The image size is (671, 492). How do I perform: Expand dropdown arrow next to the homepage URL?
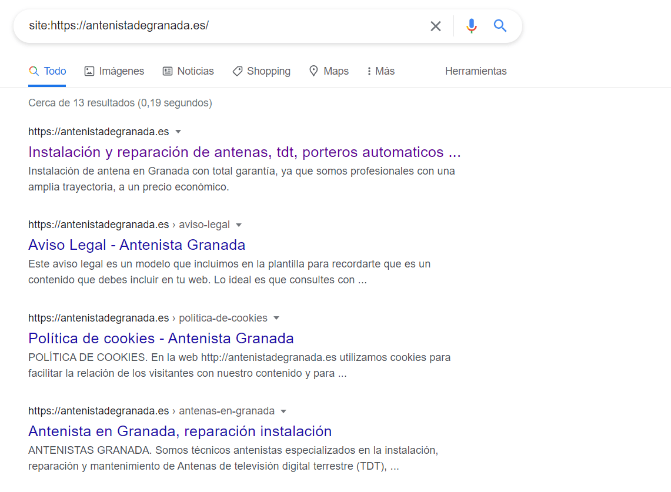pyautogui.click(x=178, y=132)
